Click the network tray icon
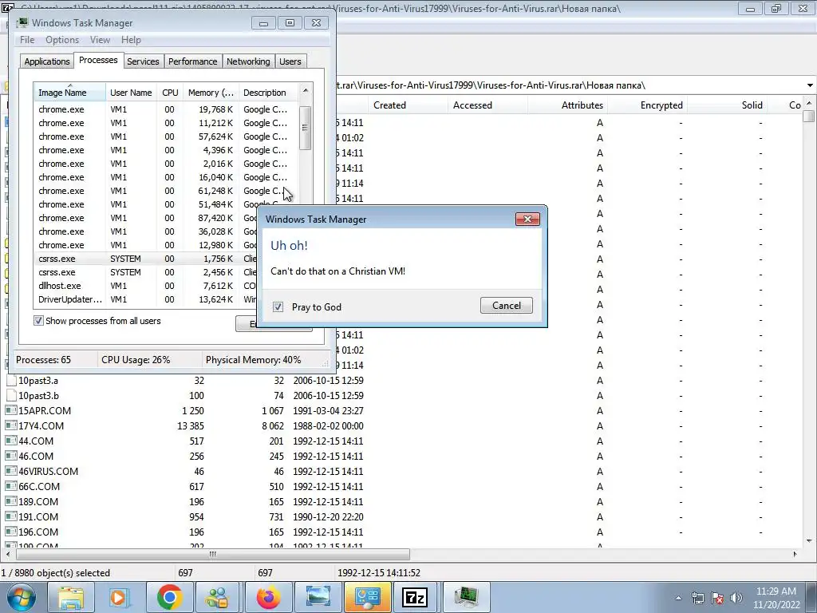This screenshot has width=817, height=613. [x=697, y=598]
